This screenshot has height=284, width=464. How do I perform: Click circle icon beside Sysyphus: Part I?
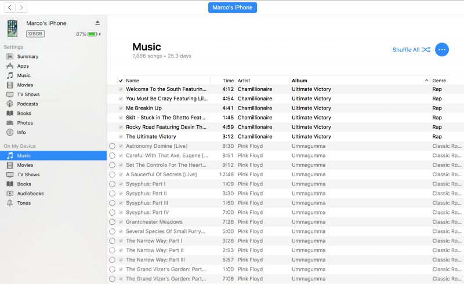(x=112, y=184)
